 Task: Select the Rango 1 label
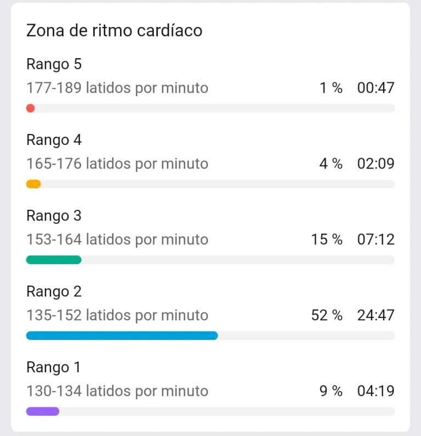pos(53,367)
